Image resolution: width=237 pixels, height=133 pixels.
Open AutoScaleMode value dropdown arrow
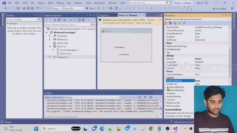tap(227, 81)
